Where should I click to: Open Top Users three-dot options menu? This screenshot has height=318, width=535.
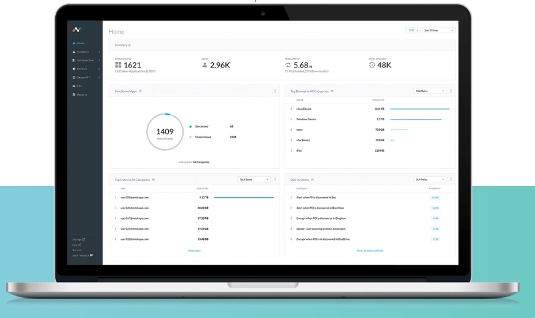pos(275,179)
